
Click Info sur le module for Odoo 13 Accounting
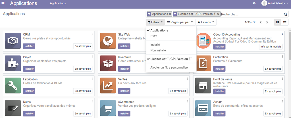(271, 46)
